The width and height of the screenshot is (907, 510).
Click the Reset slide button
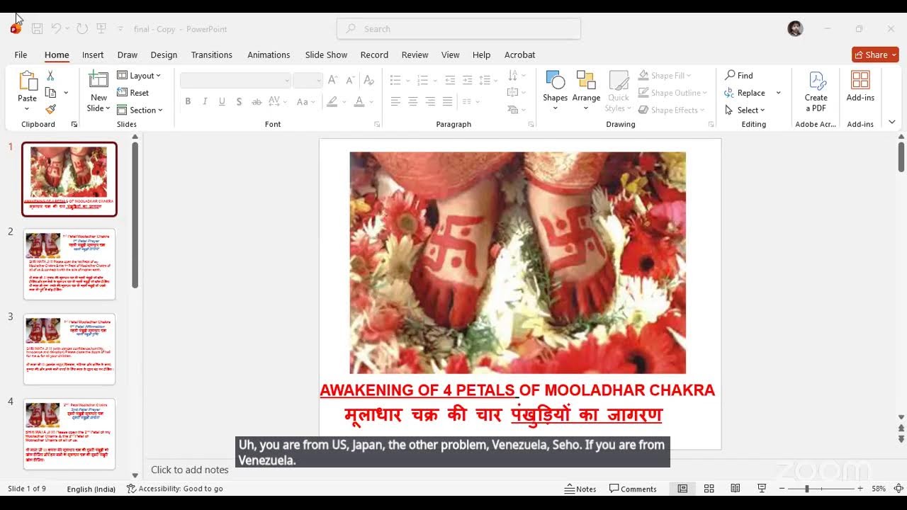coord(133,93)
